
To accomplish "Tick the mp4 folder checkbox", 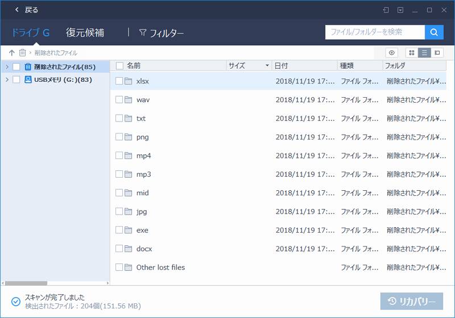I will (119, 156).
